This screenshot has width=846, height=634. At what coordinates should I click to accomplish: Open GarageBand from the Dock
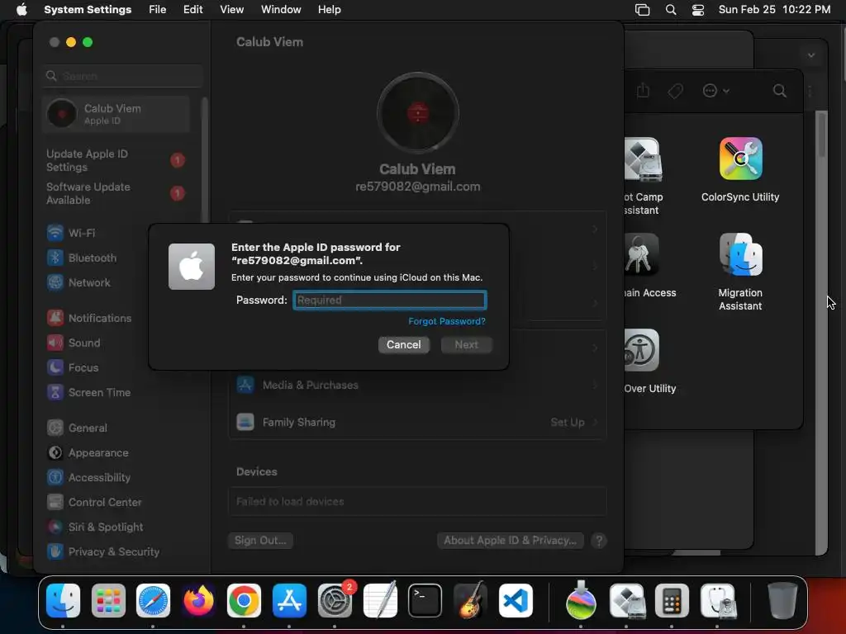point(470,600)
